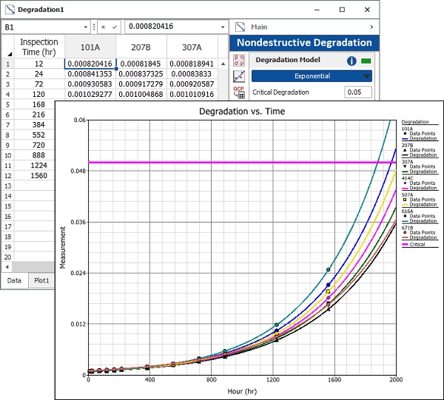Expand the B1 cell name box dropdown
Viewport: 444px width, 400px height.
click(x=85, y=27)
